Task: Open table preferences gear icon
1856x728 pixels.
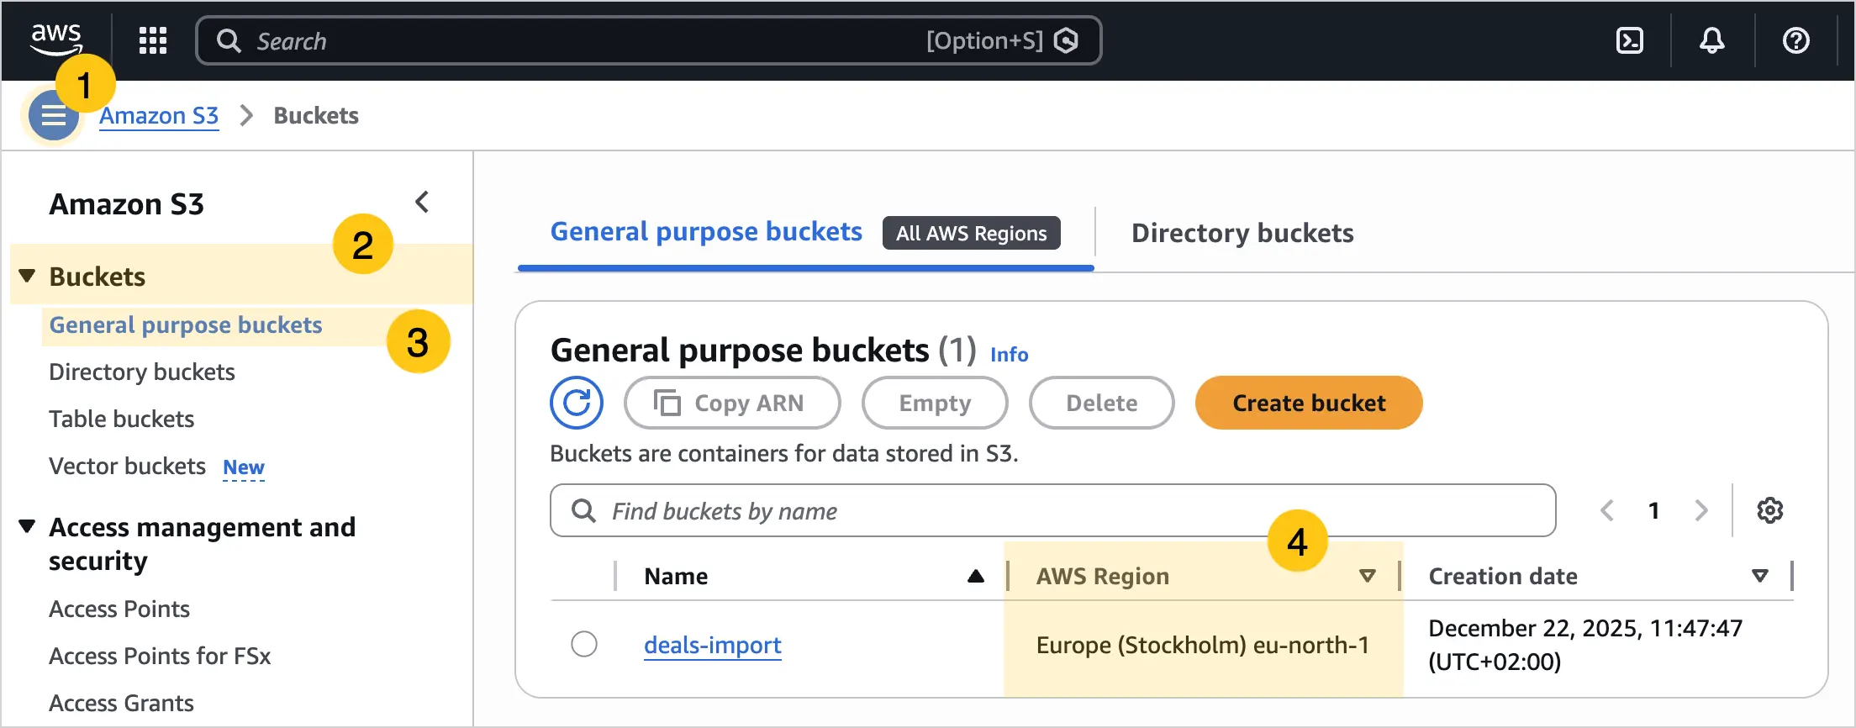Action: coord(1770,510)
